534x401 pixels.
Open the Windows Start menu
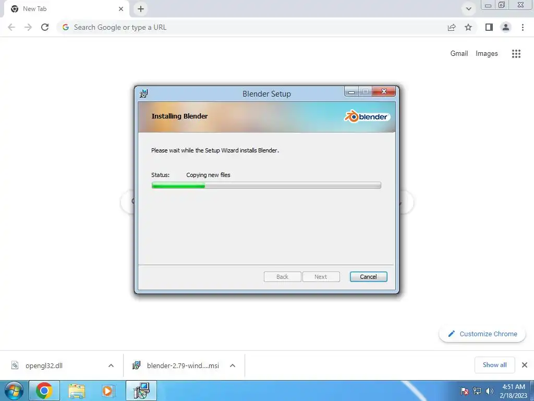pyautogui.click(x=14, y=391)
